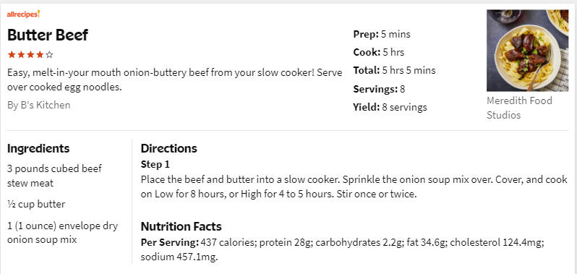Viewport: 577px width, 274px height.
Task: Select the ½ cup butter ingredient
Action: point(36,204)
